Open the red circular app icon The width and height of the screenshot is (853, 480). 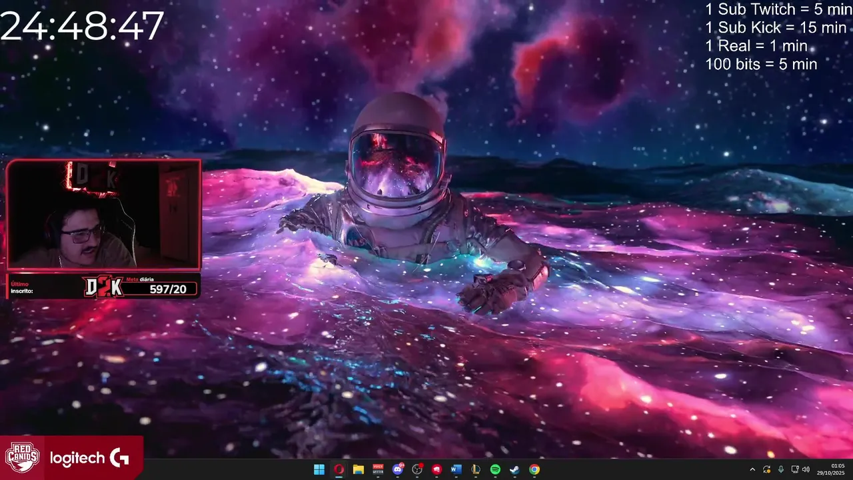pyautogui.click(x=436, y=469)
